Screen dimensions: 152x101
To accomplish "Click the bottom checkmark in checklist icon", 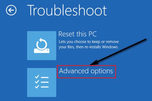I will tap(37, 87).
